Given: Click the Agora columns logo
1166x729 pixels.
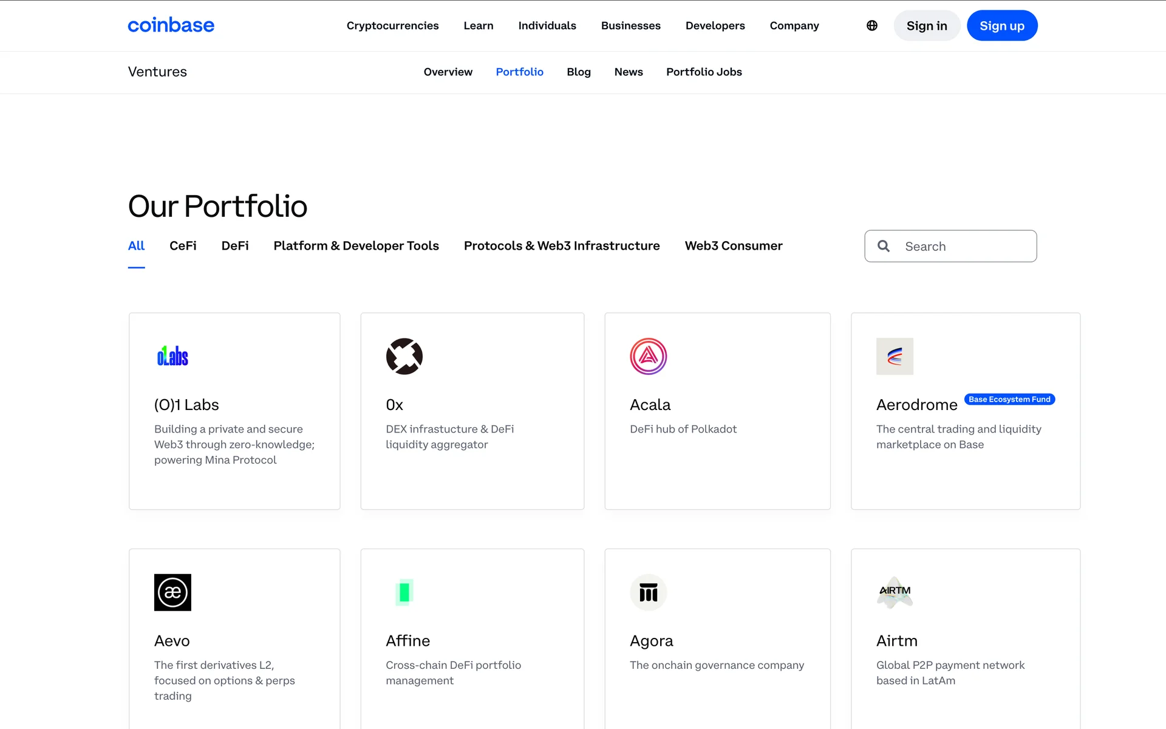Looking at the screenshot, I should coord(648,592).
